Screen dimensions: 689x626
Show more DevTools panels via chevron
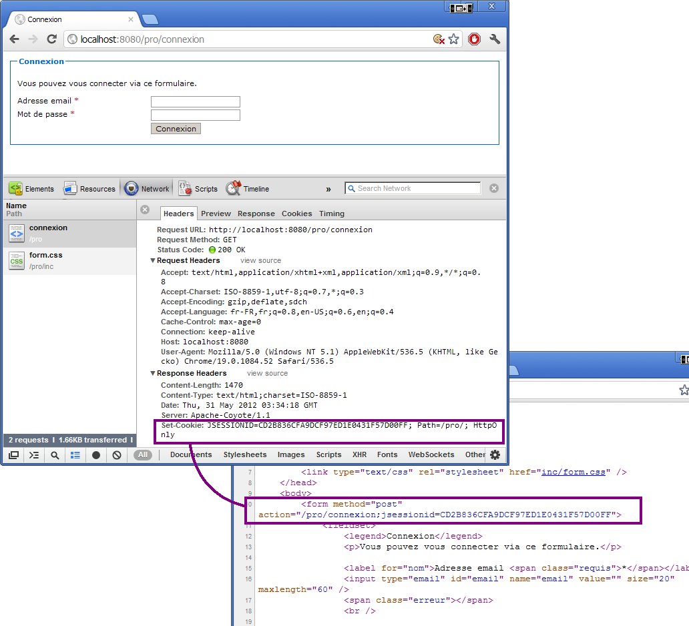(328, 190)
